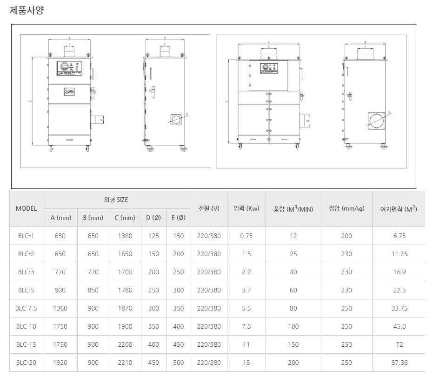Click the BLC-20 model cell
The width and height of the screenshot is (433, 382).
point(26,363)
